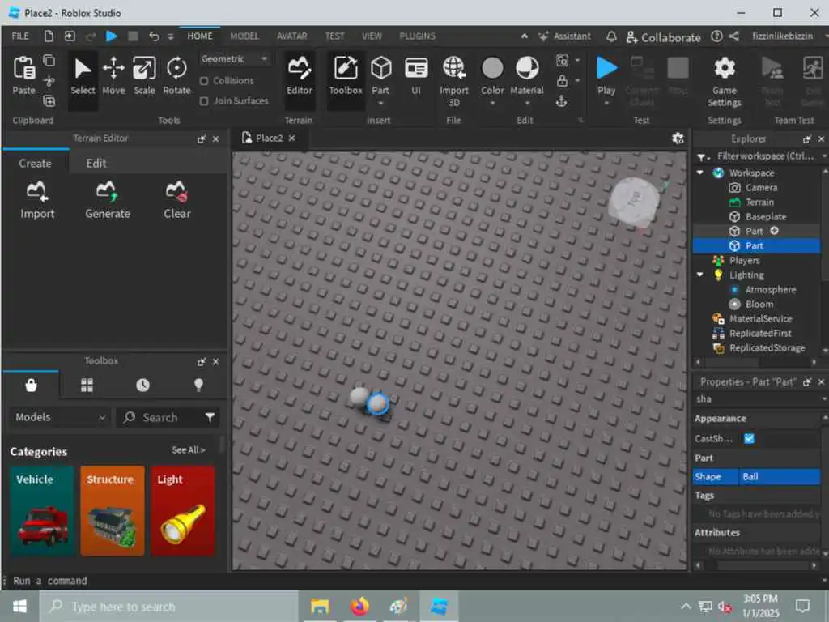Viewport: 829px width, 622px height.
Task: Open Toolbox Inventory grid tab
Action: [87, 385]
